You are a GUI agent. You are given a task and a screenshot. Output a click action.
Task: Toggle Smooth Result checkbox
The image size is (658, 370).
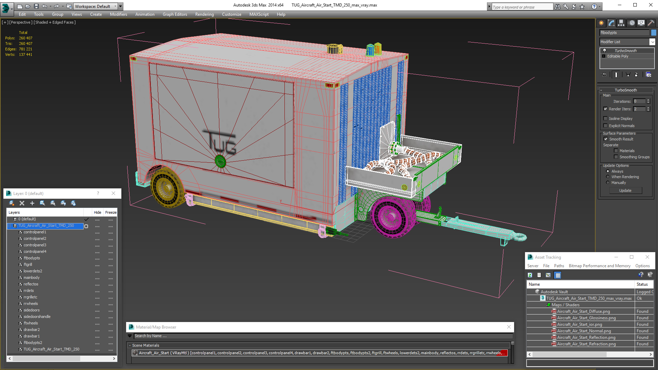pos(606,139)
